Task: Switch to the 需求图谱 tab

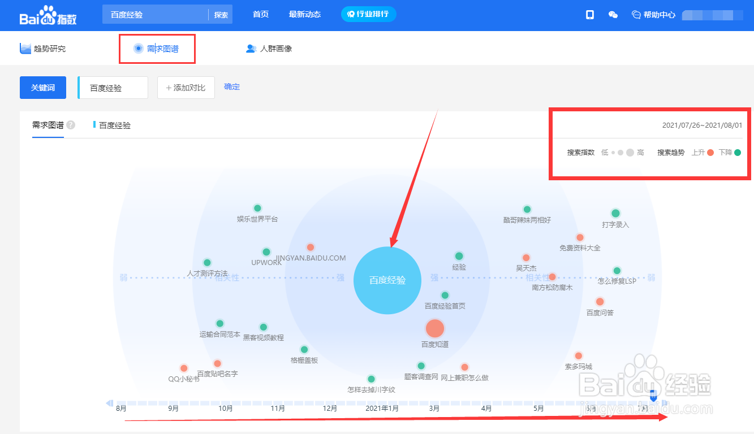Action: click(157, 49)
